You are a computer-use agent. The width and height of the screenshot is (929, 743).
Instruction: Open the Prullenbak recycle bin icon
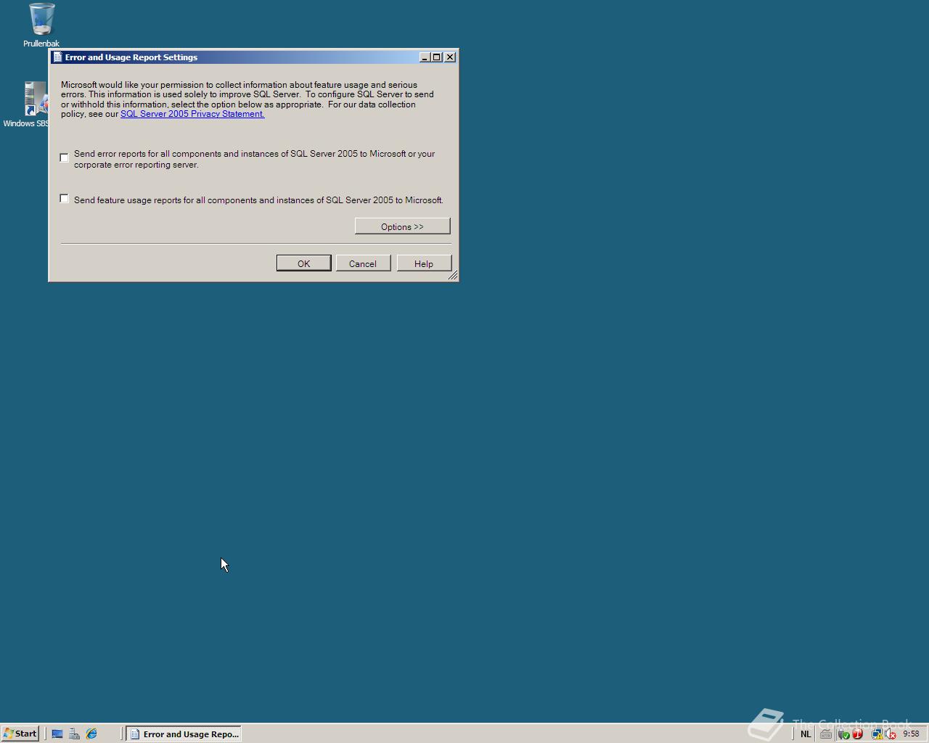coord(41,25)
